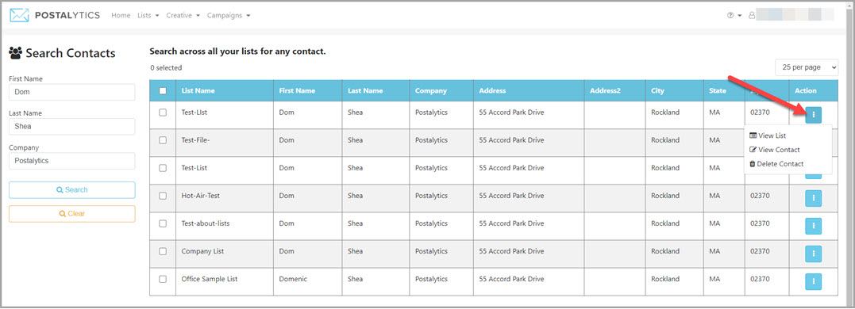Open action menu for Test-LIst row
Image resolution: width=855 pixels, height=309 pixels.
pos(813,115)
